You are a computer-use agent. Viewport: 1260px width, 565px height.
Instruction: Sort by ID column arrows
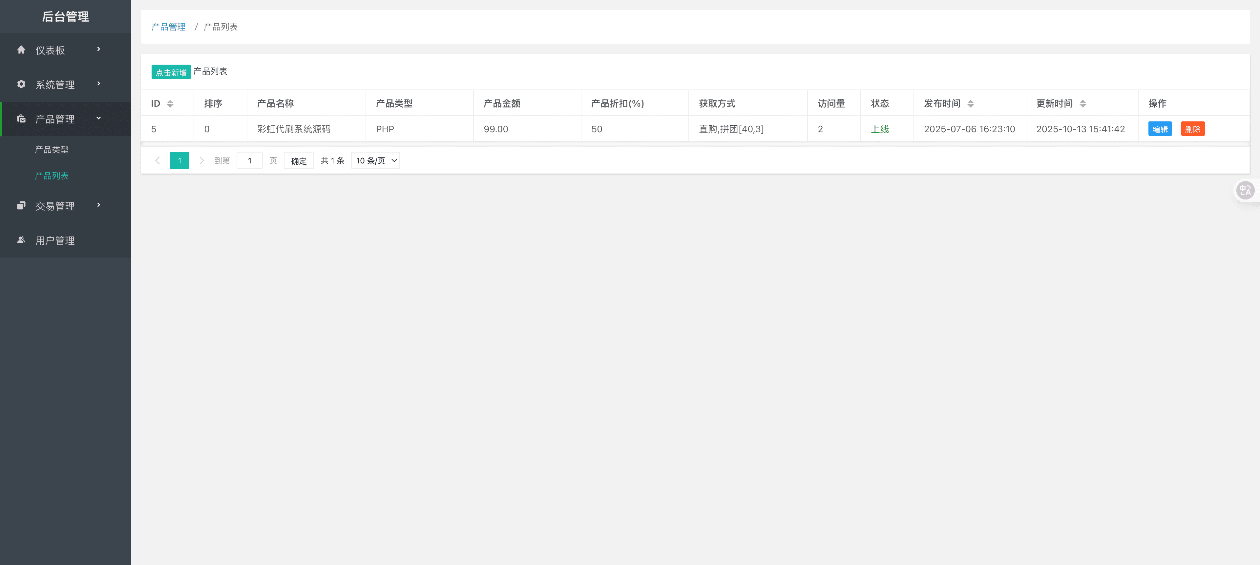pos(170,104)
